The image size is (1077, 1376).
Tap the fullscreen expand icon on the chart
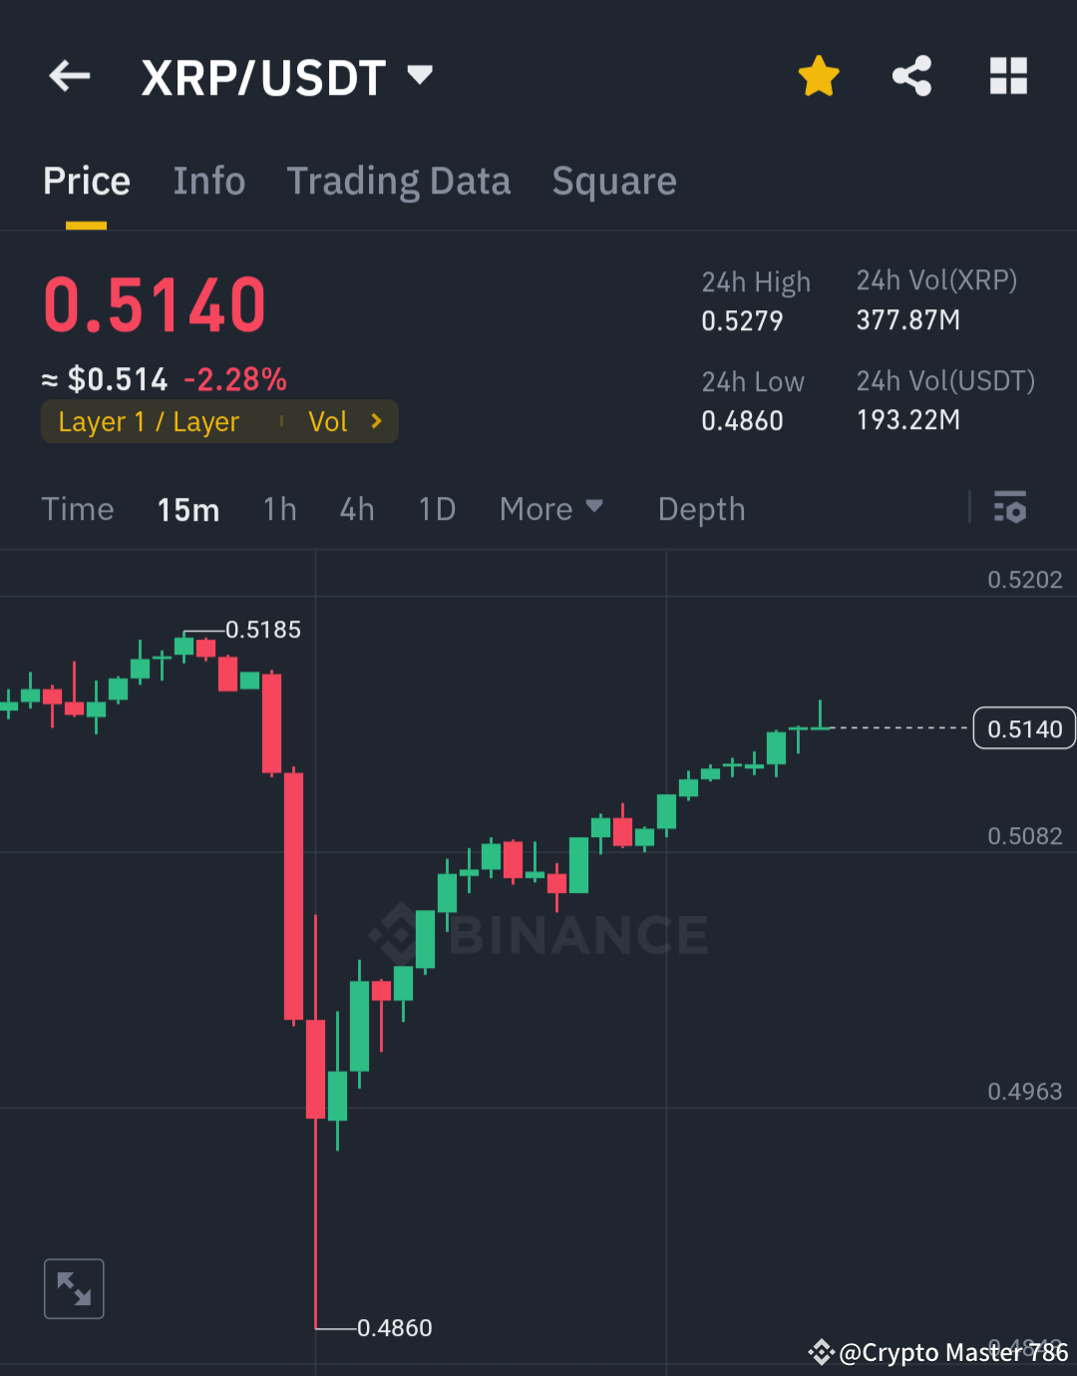pos(74,1288)
